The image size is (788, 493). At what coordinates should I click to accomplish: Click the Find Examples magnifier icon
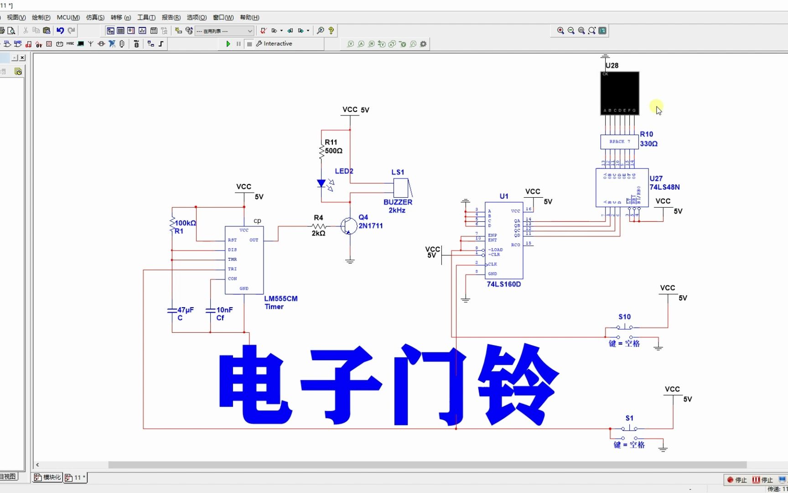pos(321,31)
